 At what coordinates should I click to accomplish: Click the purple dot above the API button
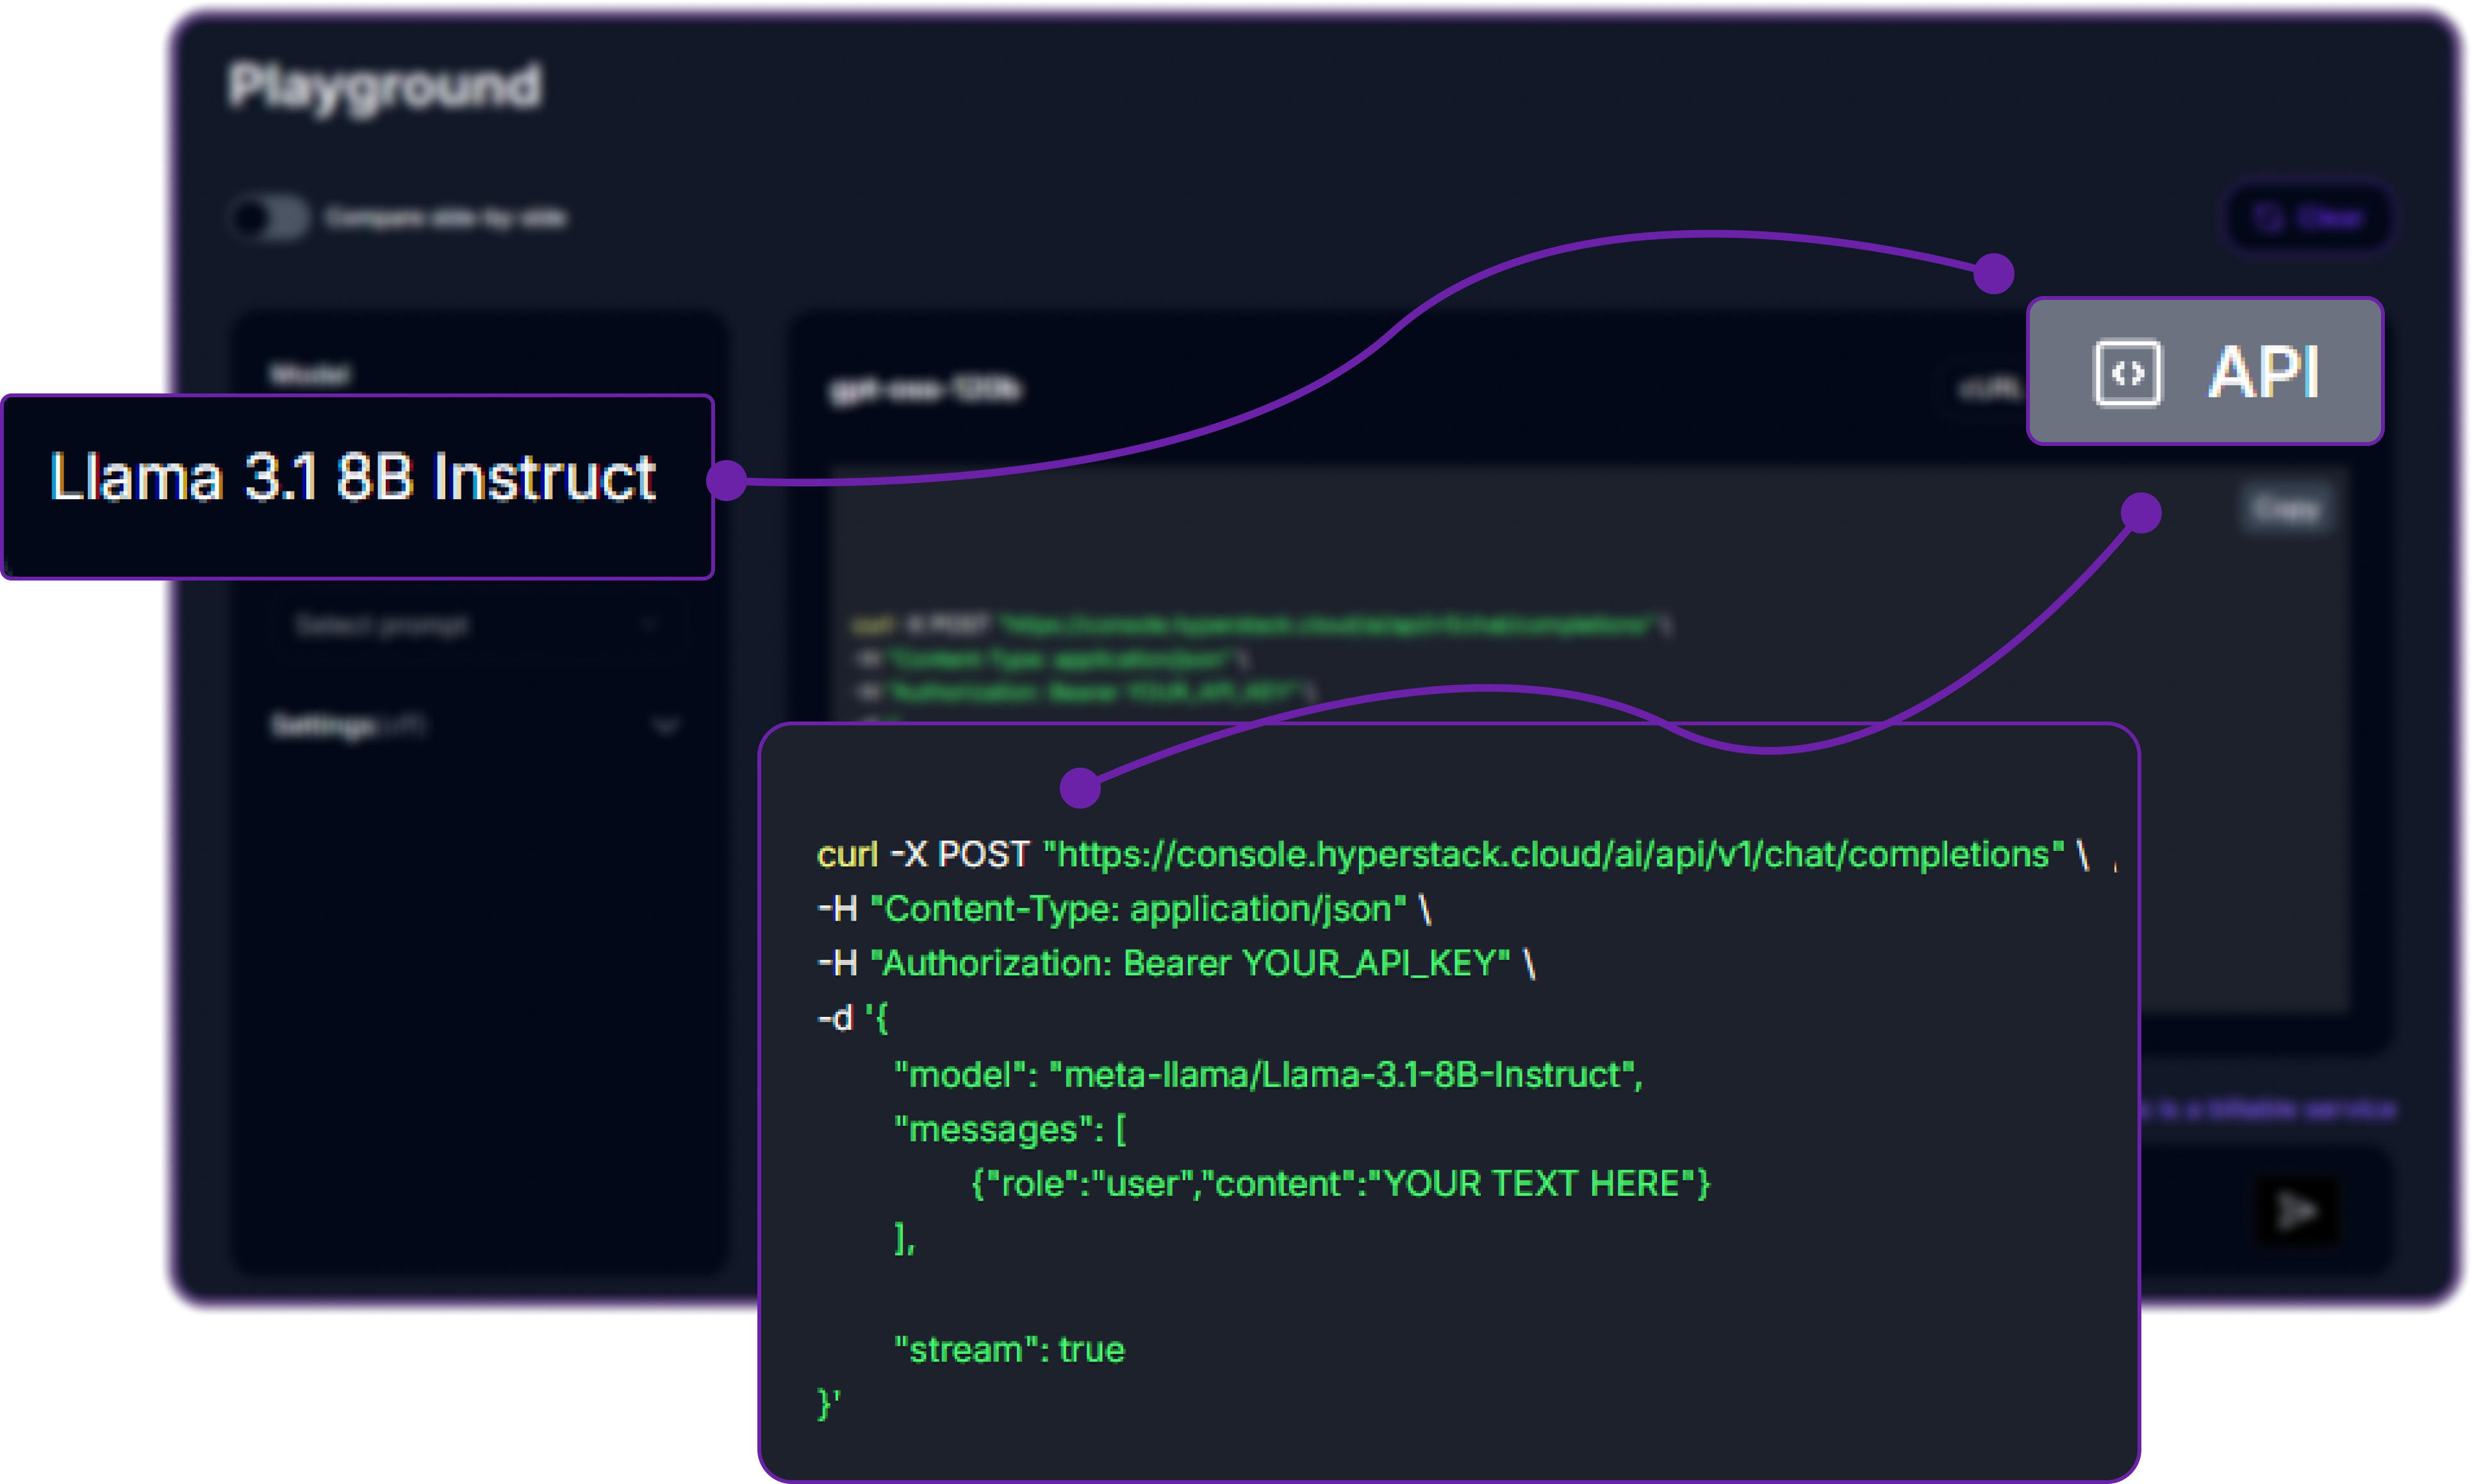pyautogui.click(x=1994, y=273)
